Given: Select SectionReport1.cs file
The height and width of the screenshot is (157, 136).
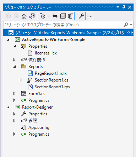Looking at the screenshot, I should (x=51, y=80).
